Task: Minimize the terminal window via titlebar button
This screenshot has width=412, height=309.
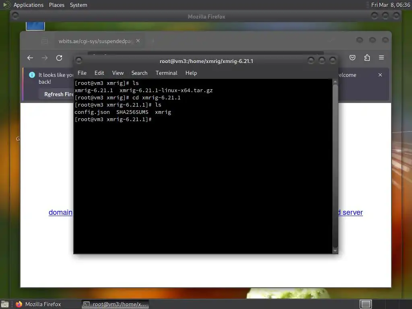Action: (311, 61)
